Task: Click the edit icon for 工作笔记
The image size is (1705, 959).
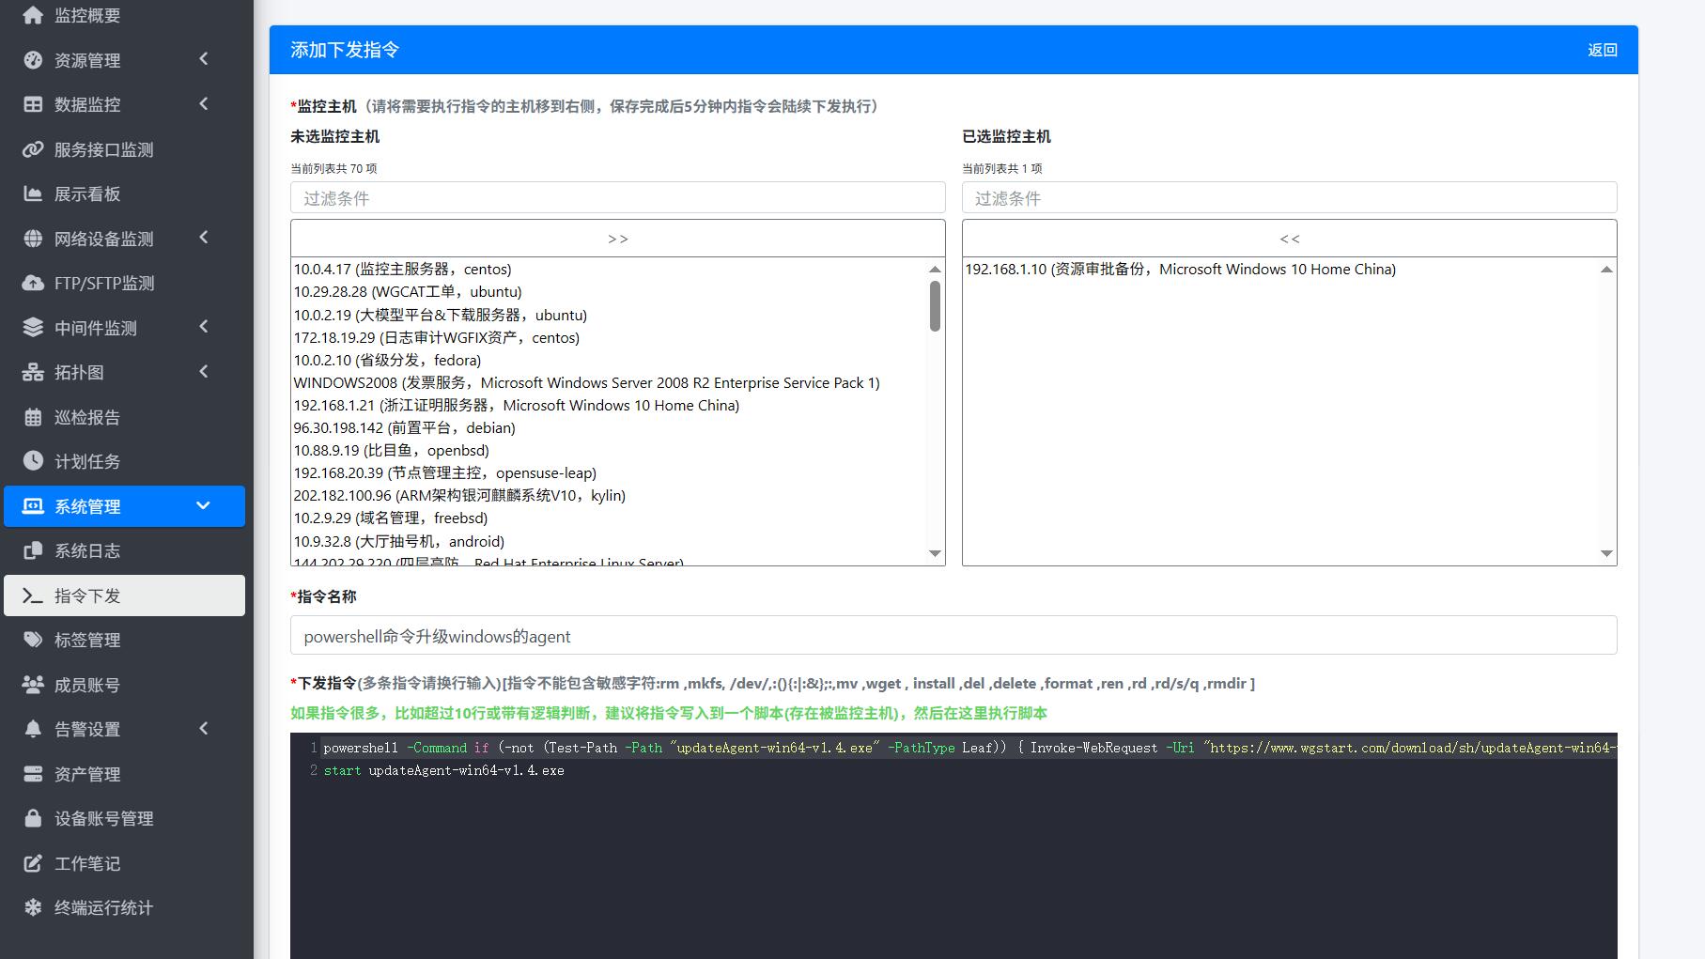Action: click(33, 863)
